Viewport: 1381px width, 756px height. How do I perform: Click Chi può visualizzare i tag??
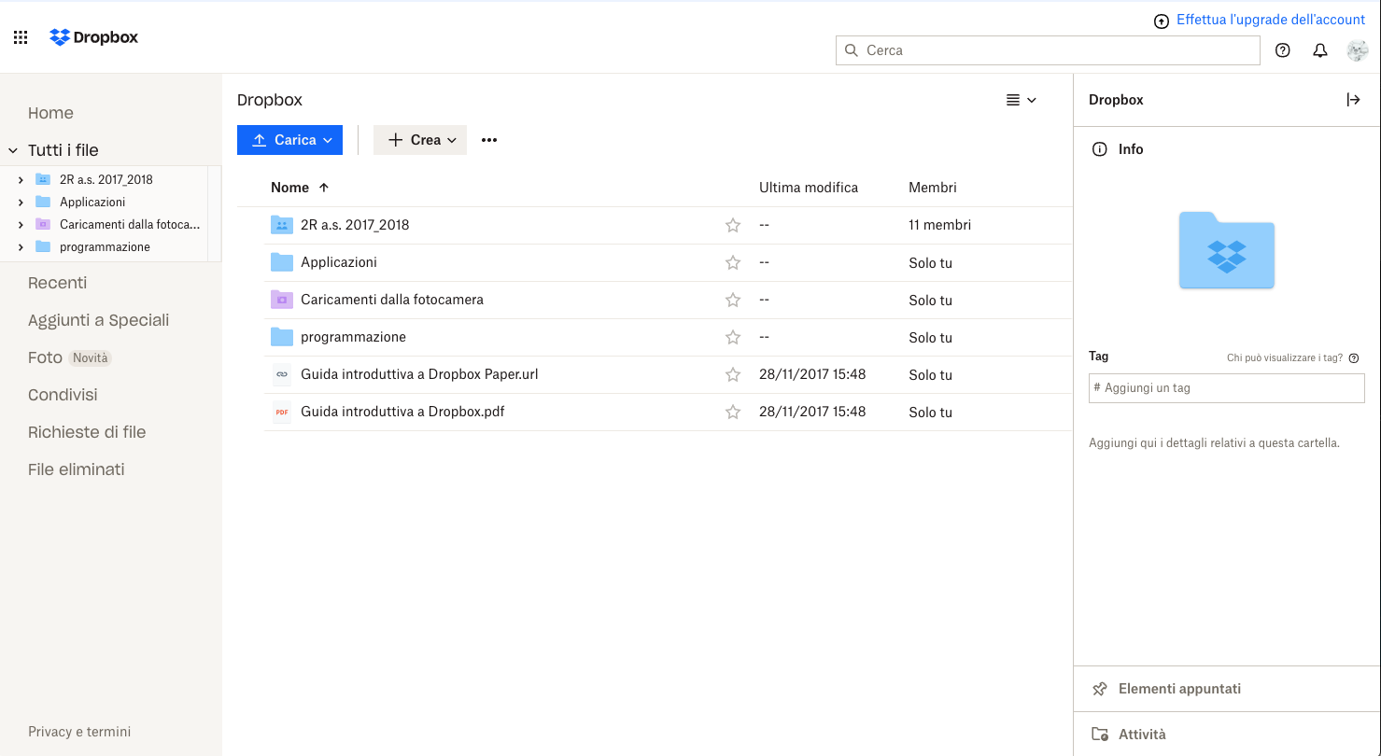(x=1285, y=357)
